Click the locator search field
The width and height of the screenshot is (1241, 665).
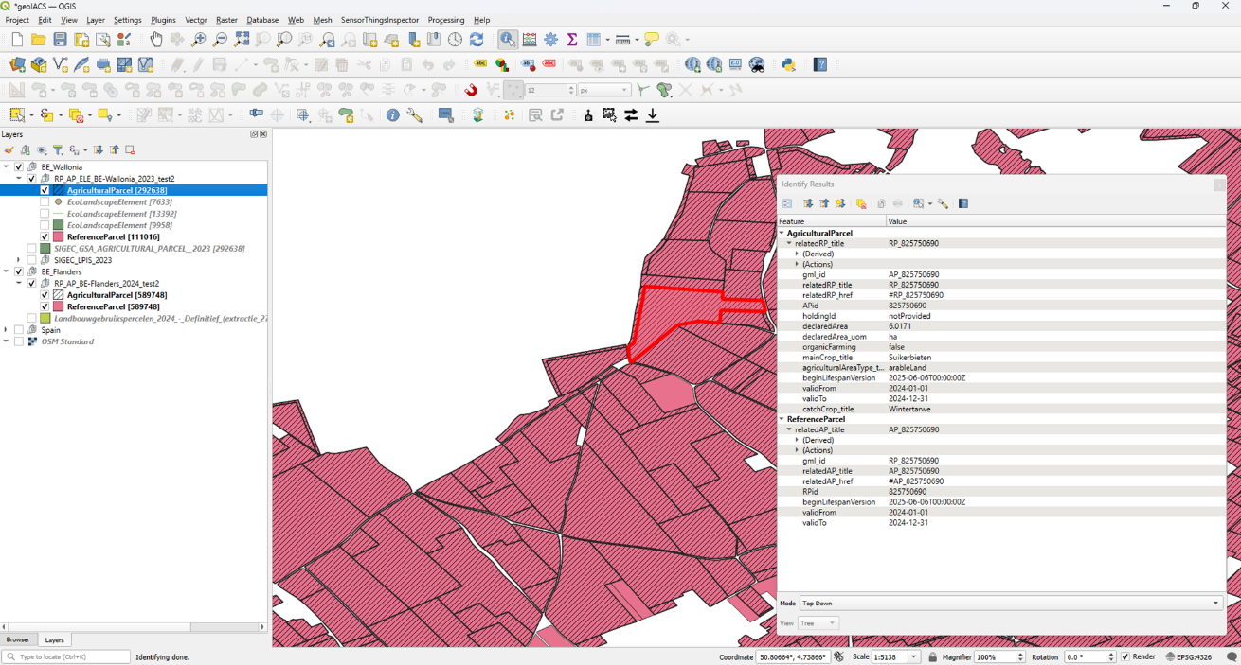coord(66,657)
